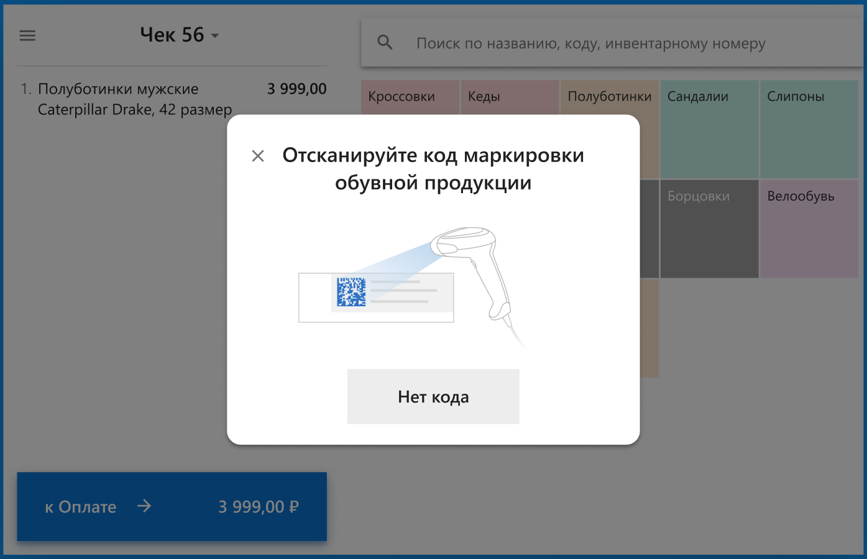Select the Белообувь category tile

click(809, 229)
